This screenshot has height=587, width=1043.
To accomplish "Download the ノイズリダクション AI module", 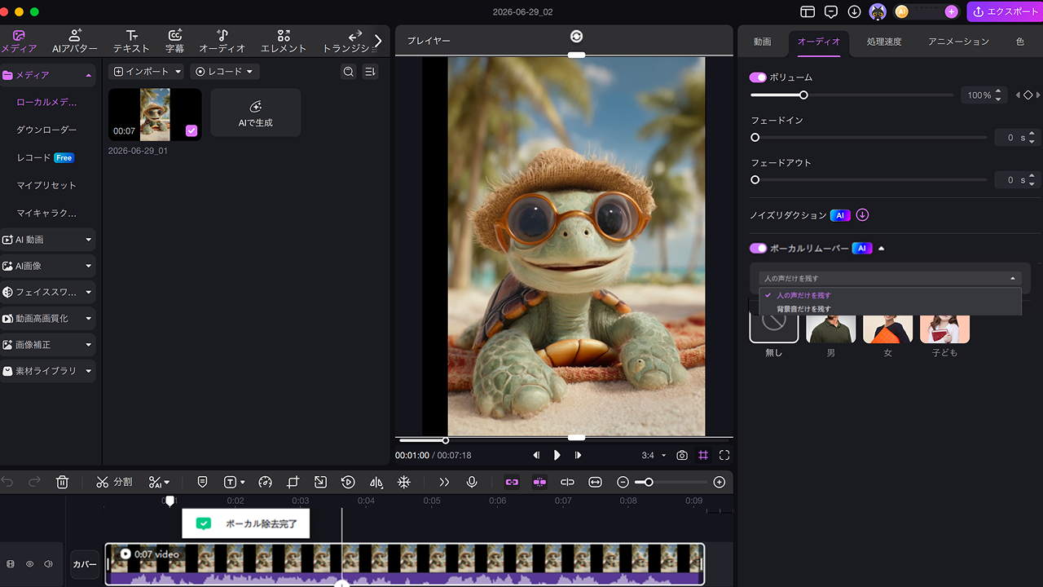I will (862, 215).
